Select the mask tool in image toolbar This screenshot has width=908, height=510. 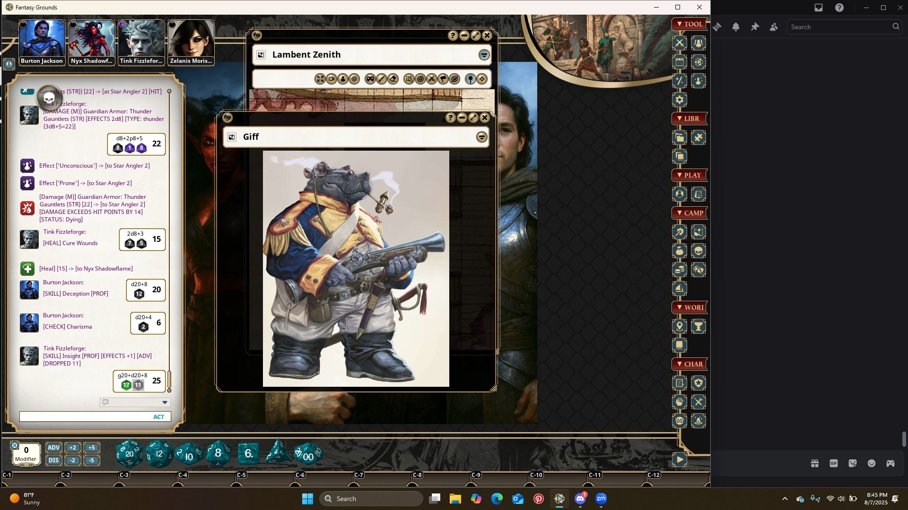click(x=370, y=79)
